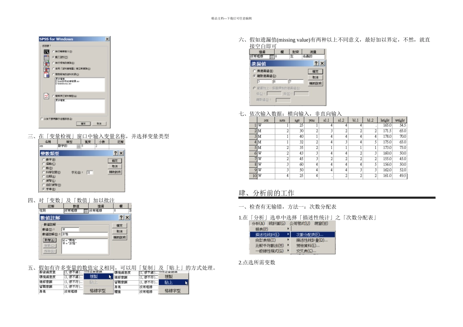The image size is (463, 327).
Task: Close the 遺漏值 dialog with X
Action: click(322, 63)
